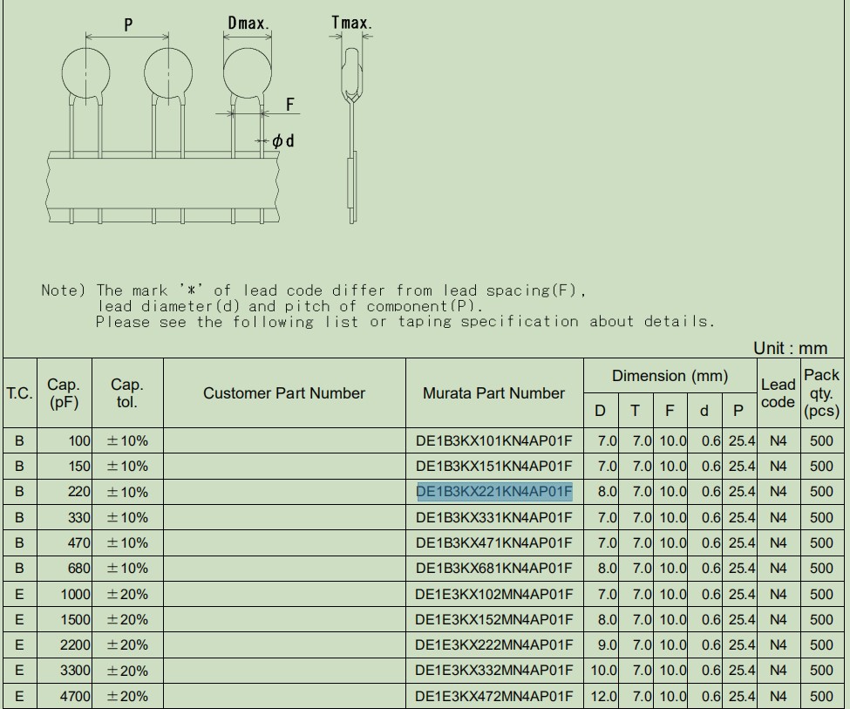The height and width of the screenshot is (709, 850).
Task: Click the 'Murata Part Number' column header
Action: (493, 393)
